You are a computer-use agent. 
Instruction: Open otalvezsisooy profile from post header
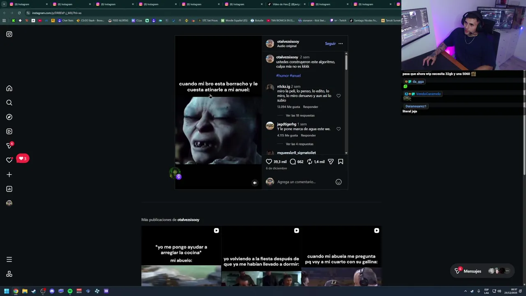pyautogui.click(x=288, y=42)
